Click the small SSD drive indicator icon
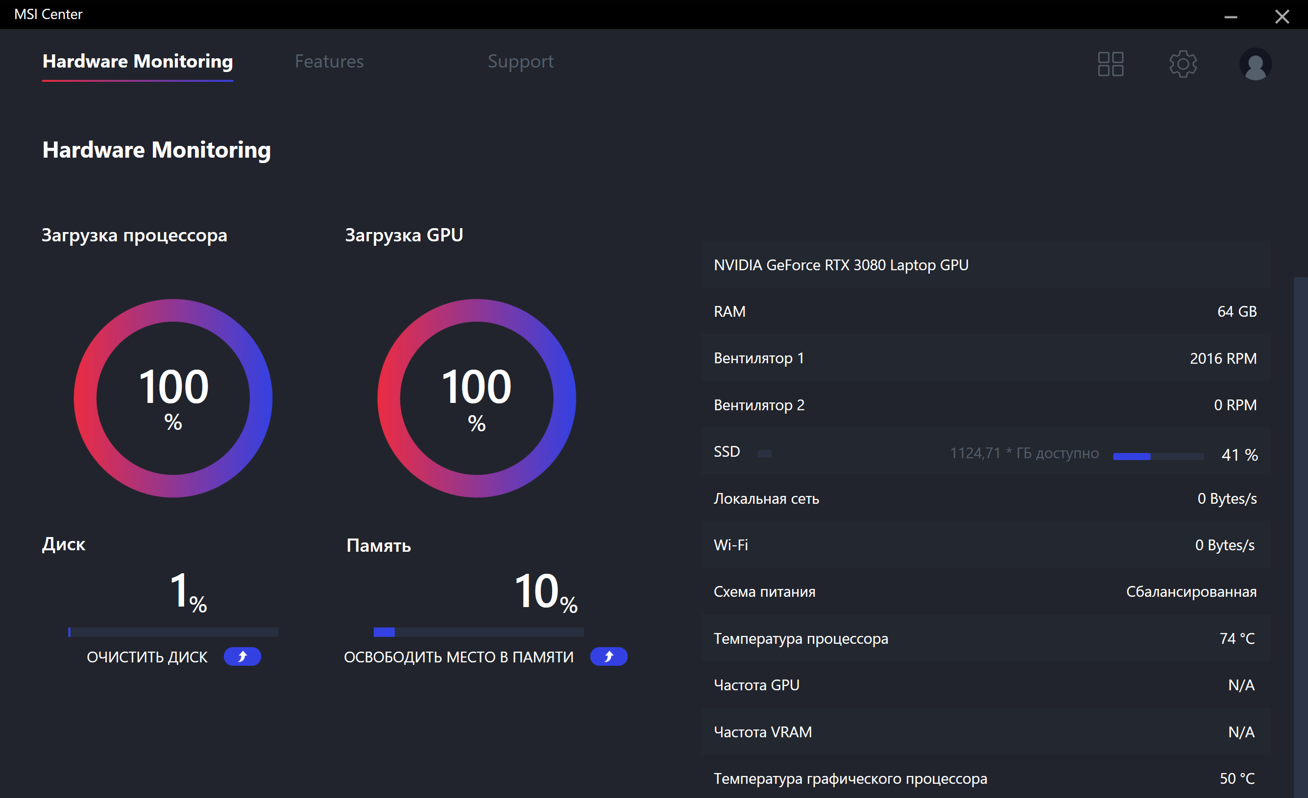 point(764,454)
